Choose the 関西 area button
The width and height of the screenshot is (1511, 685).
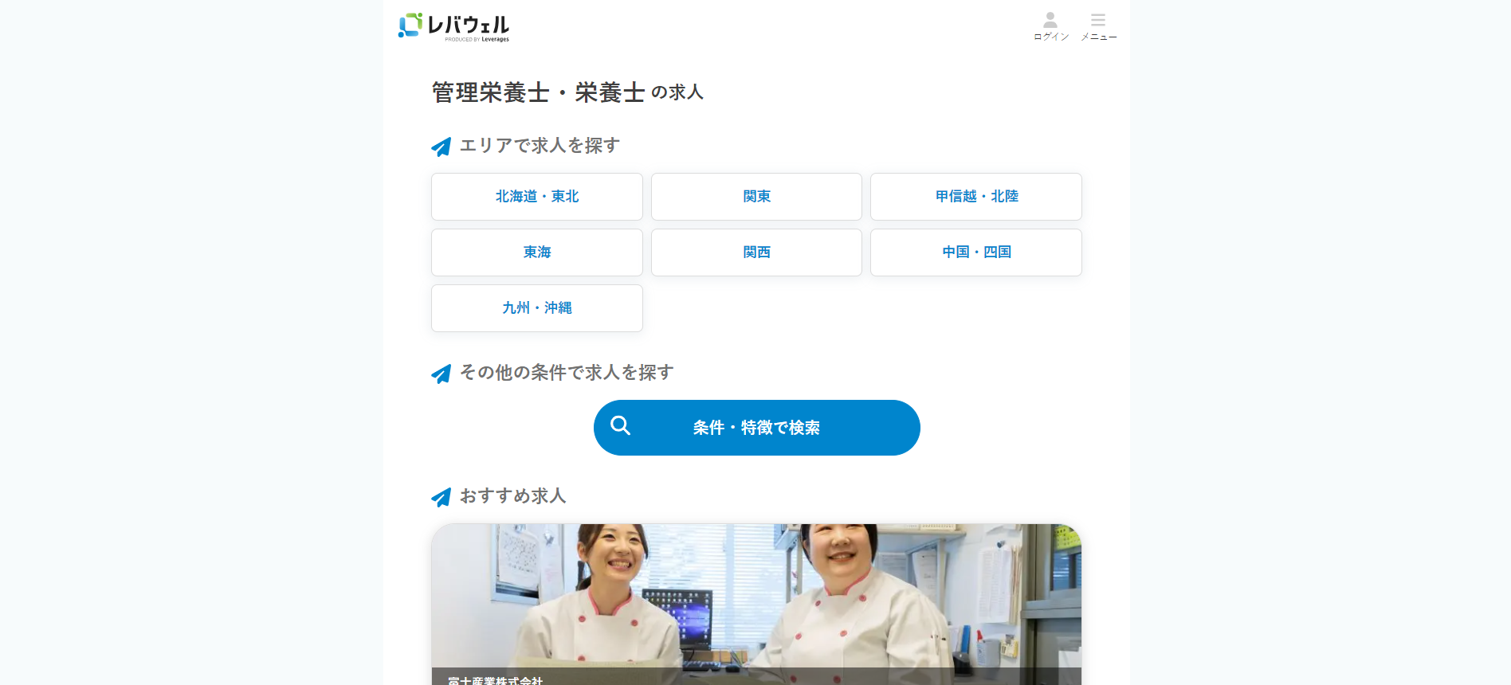tap(756, 252)
